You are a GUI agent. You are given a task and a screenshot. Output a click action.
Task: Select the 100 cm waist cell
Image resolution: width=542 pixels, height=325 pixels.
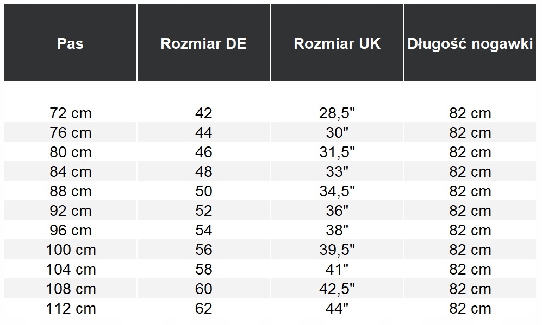point(71,250)
